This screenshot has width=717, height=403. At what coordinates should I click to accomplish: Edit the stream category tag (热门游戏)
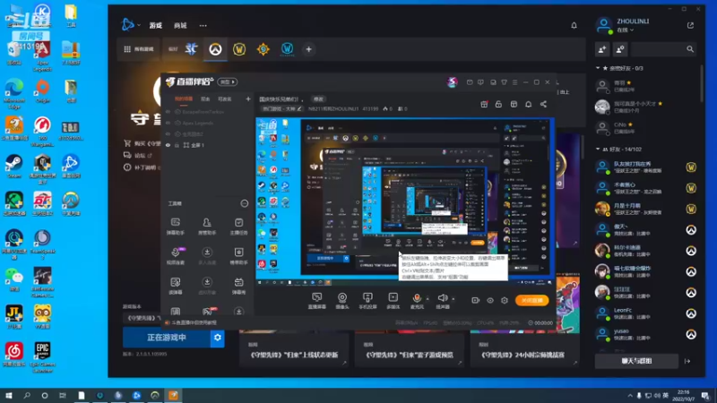click(x=281, y=108)
